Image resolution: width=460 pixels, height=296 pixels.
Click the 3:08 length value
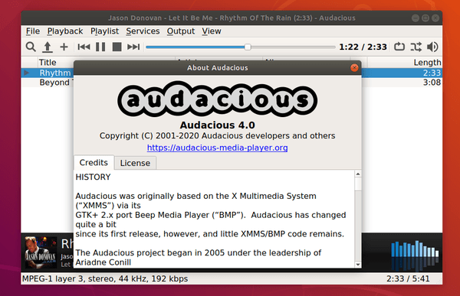(x=432, y=83)
